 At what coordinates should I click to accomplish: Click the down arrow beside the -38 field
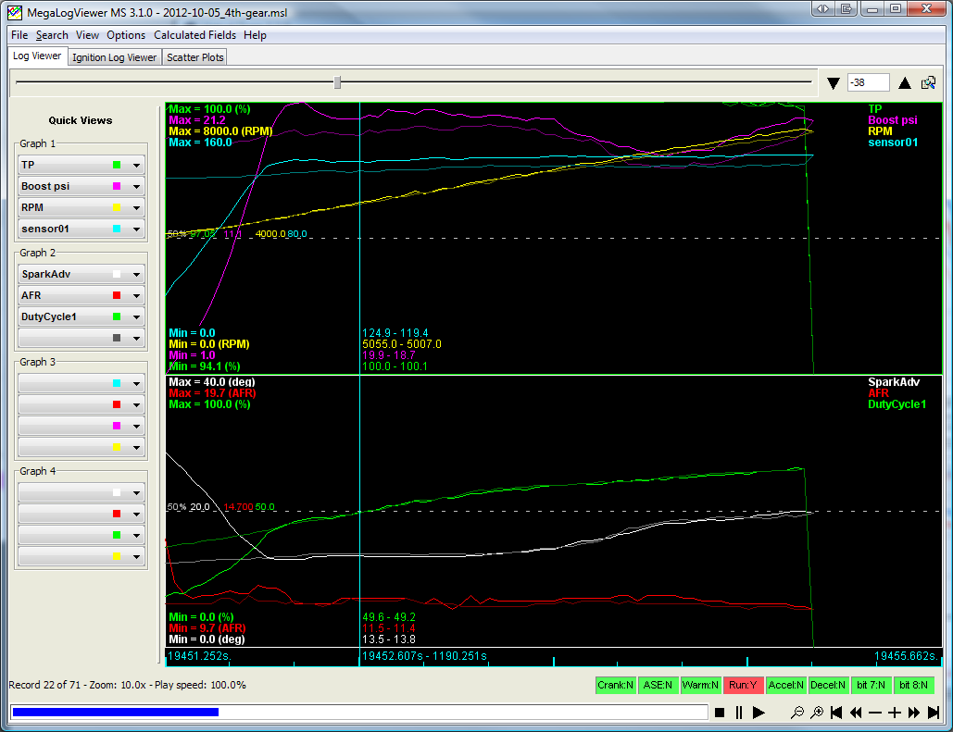[834, 83]
